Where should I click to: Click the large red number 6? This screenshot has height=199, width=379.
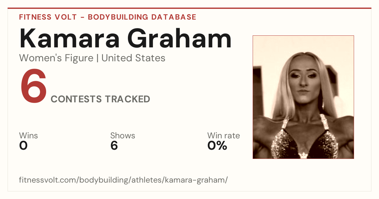click(33, 86)
